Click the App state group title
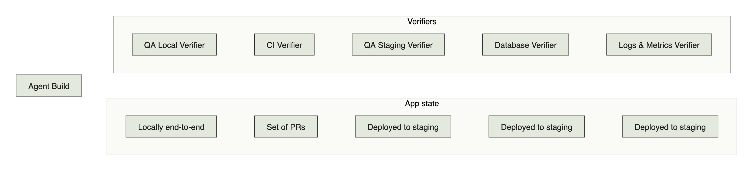The height and width of the screenshot is (171, 753). [422, 104]
